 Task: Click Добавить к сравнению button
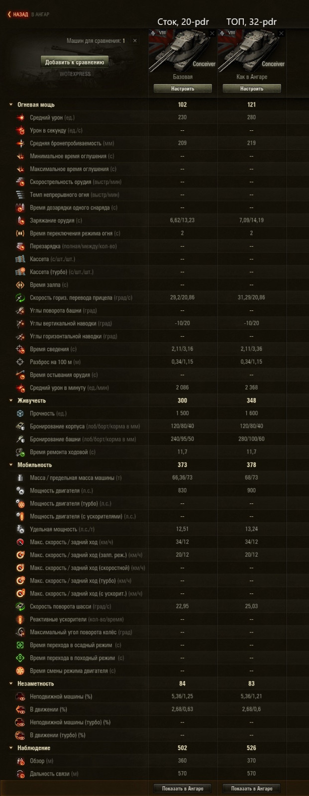tap(75, 62)
